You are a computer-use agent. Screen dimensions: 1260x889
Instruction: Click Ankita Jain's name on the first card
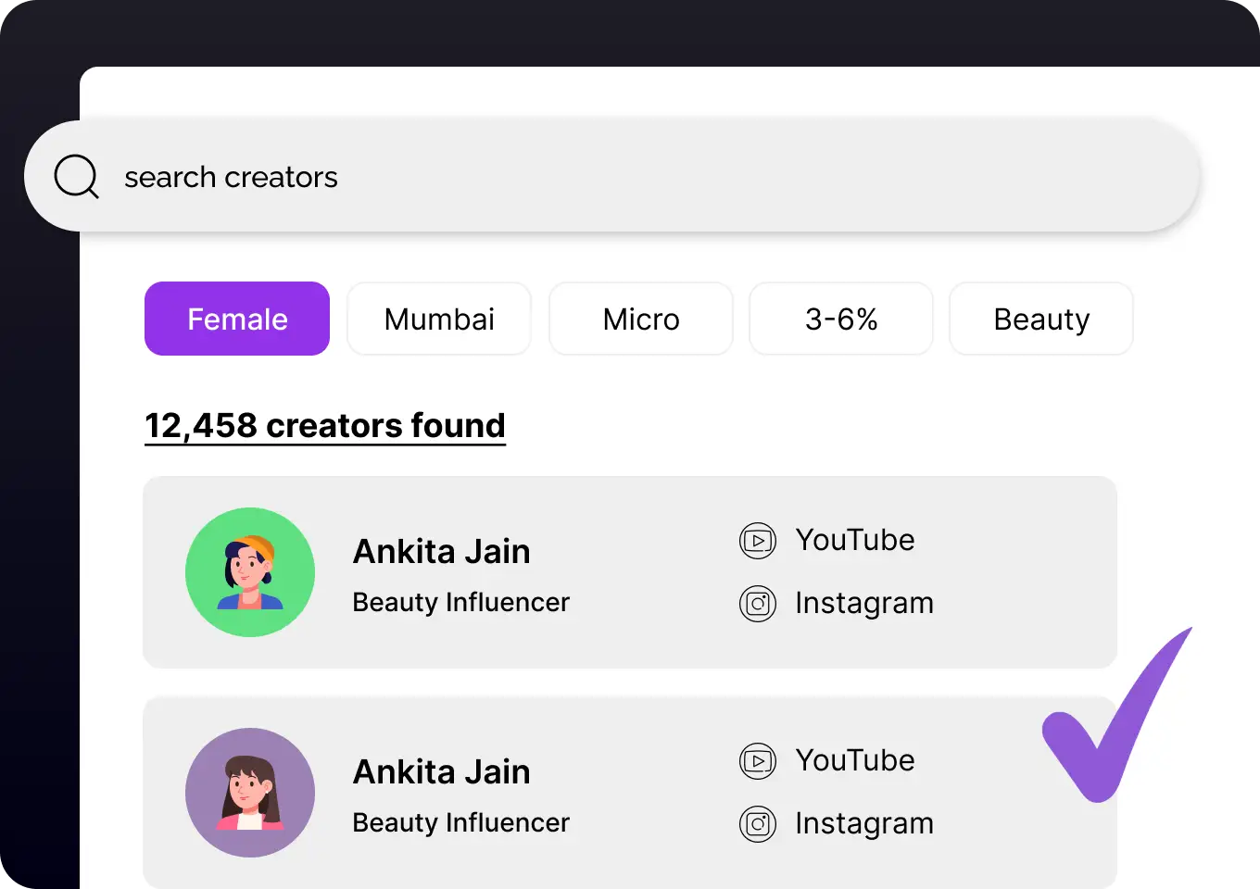pyautogui.click(x=441, y=551)
